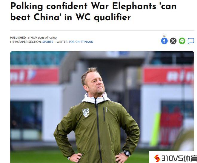
Task: Click the divider line under the headline
Action: point(102,30)
